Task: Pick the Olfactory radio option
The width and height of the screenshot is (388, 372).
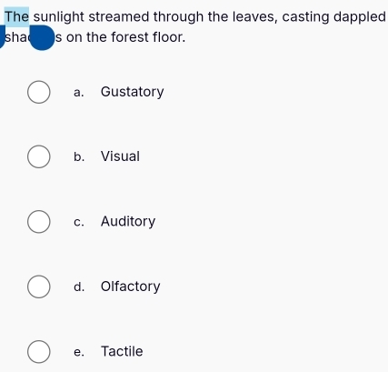Action: point(39,287)
